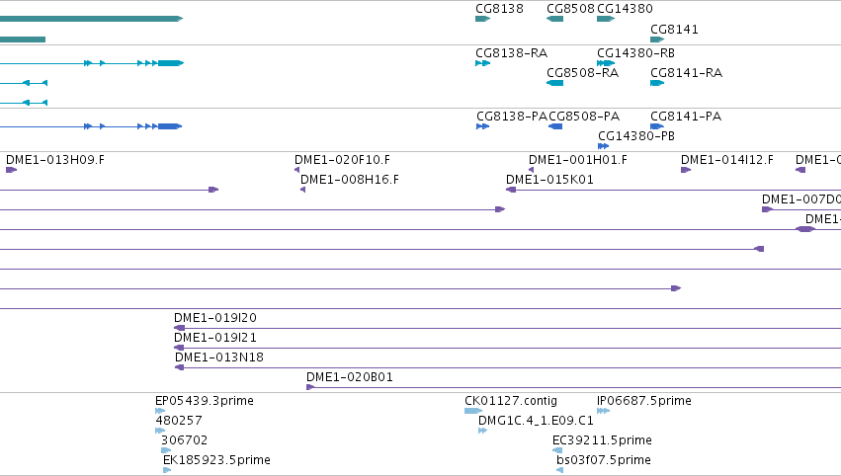Click the 306702 EST label
This screenshot has height=476, width=841.
[x=184, y=440]
